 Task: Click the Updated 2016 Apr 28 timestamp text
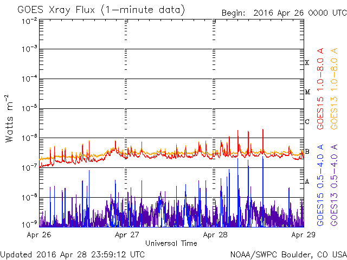pyautogui.click(x=73, y=254)
